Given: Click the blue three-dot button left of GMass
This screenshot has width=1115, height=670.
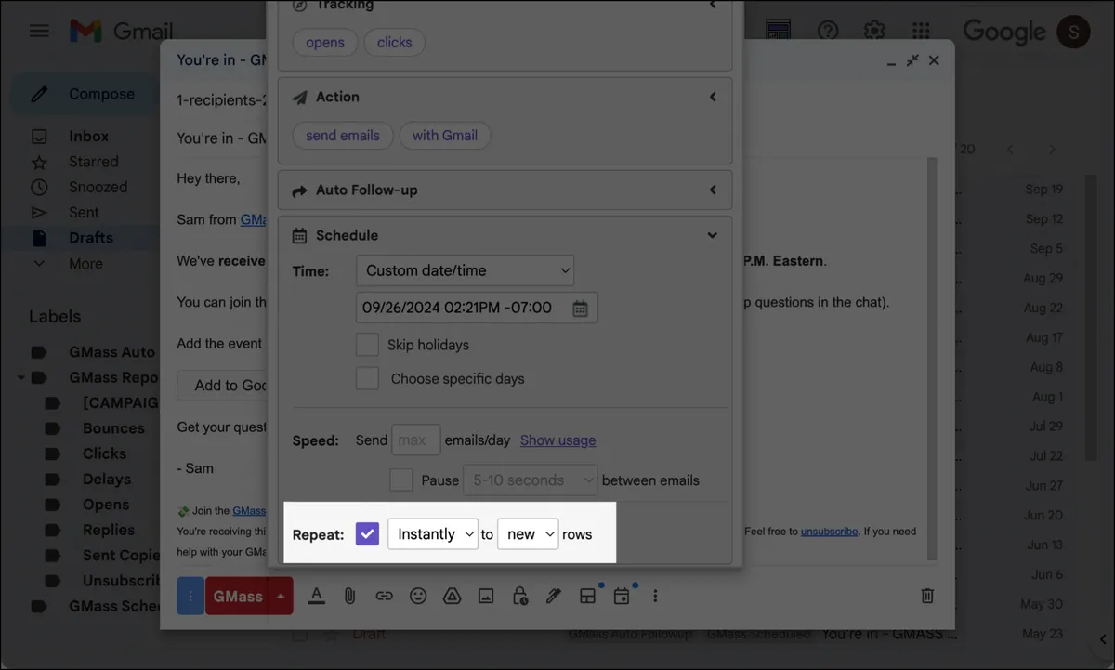Looking at the screenshot, I should coord(190,596).
